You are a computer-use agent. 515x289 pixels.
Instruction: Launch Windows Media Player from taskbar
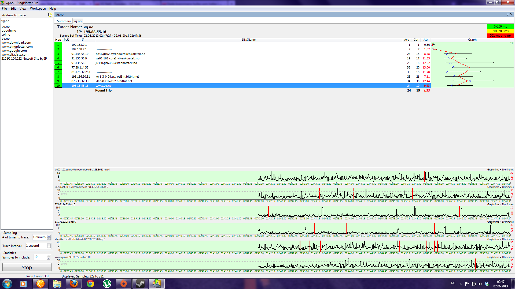click(x=24, y=284)
